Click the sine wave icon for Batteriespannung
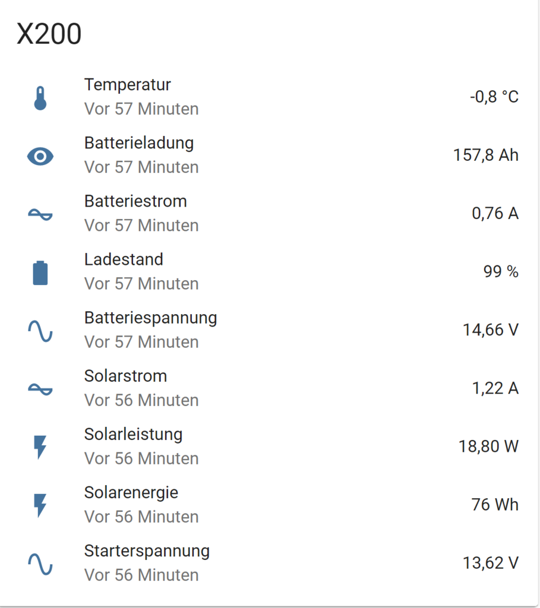 (40, 331)
